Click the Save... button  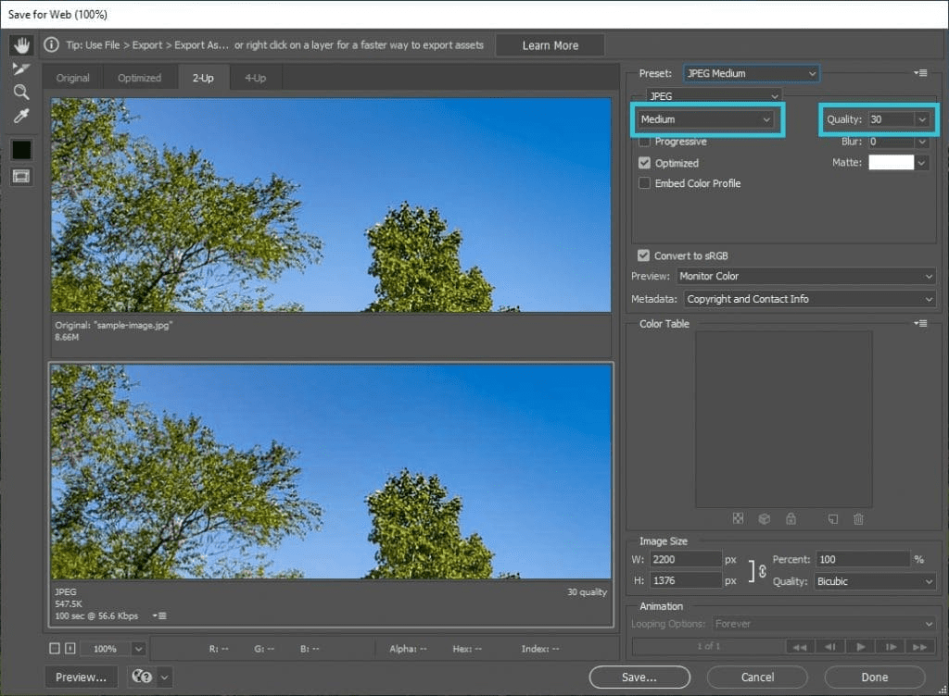[x=639, y=677]
